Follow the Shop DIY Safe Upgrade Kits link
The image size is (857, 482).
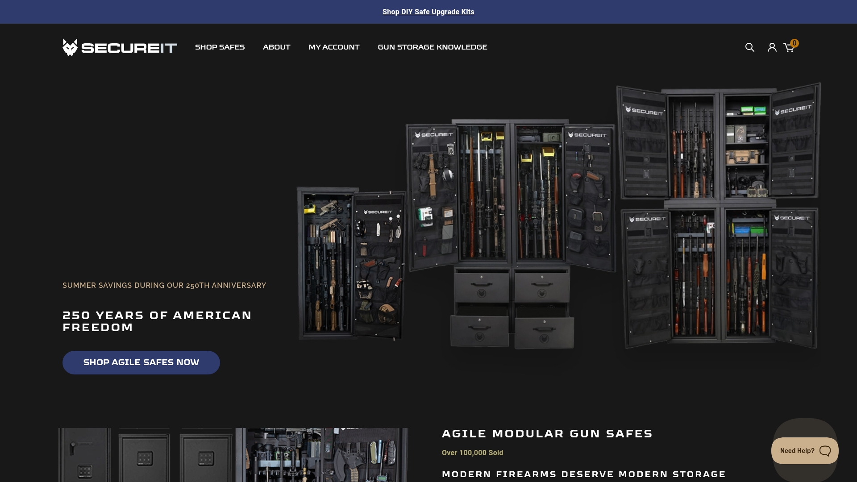tap(428, 12)
